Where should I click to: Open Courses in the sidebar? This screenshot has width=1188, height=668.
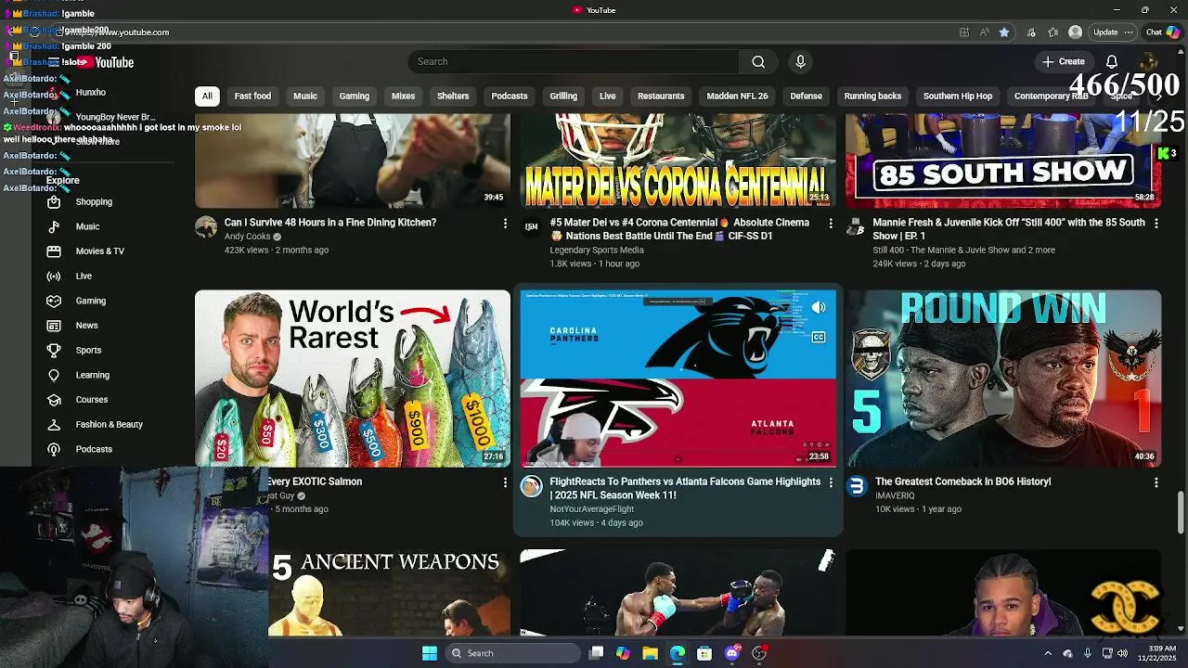point(91,400)
